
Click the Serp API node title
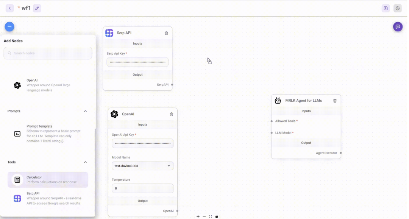[124, 33]
